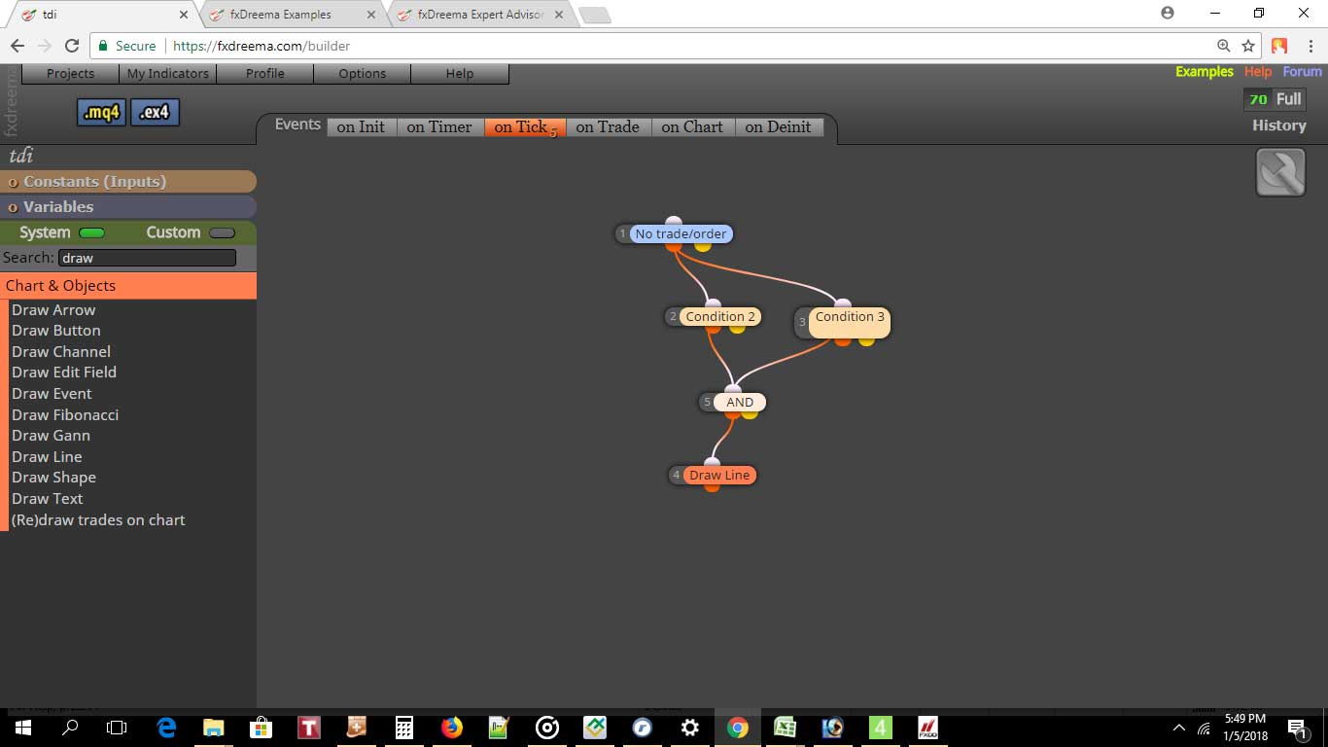Switch to on Trade event tab
1328x747 pixels.
[x=608, y=126]
